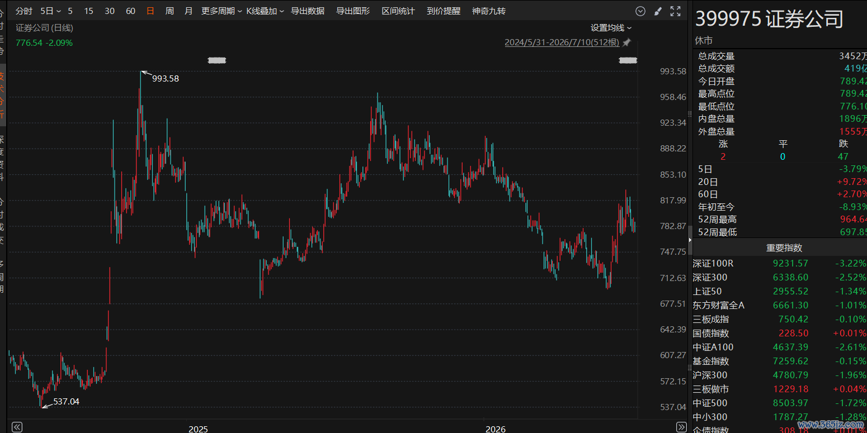Image resolution: width=867 pixels, height=433 pixels.
Task: Jump to chart start double-left arrow icon
Action: 17,427
